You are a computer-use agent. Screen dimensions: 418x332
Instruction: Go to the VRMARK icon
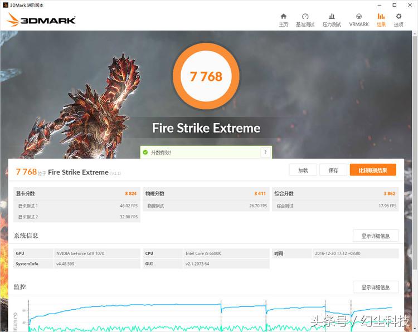tap(359, 17)
